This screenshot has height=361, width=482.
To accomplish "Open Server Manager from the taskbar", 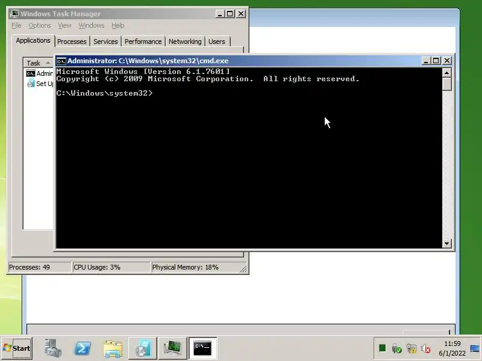I will click(x=52, y=348).
